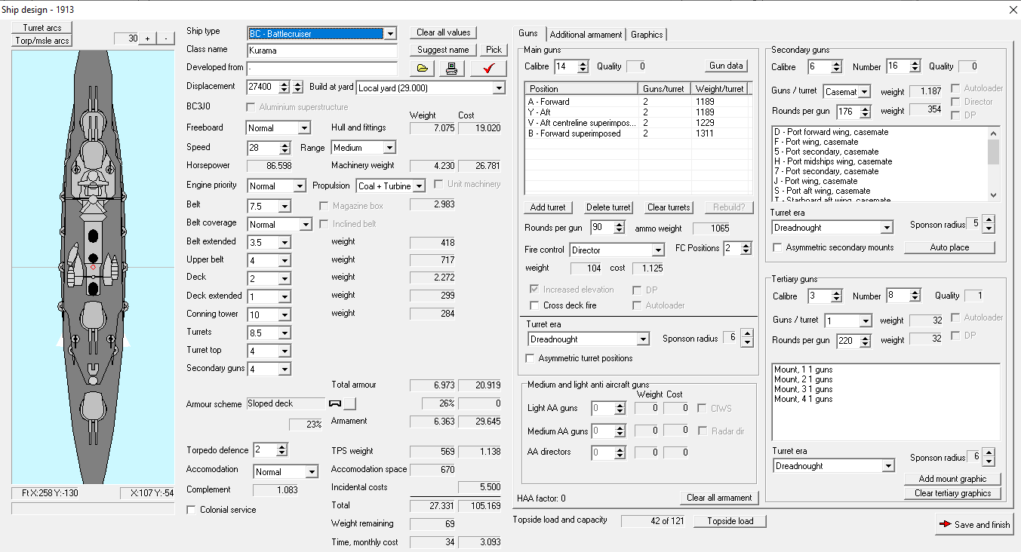
Task: Tick the Inclined belt checkbox
Action: (x=324, y=224)
